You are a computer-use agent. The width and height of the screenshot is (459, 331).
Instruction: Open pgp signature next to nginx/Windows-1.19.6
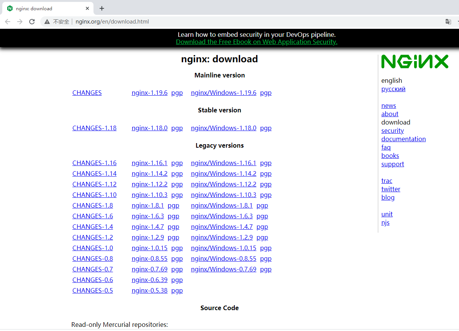pyautogui.click(x=266, y=93)
